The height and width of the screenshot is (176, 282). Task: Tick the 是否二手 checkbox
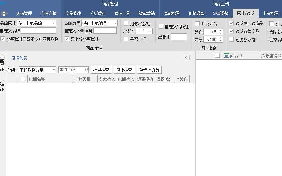coord(126,39)
